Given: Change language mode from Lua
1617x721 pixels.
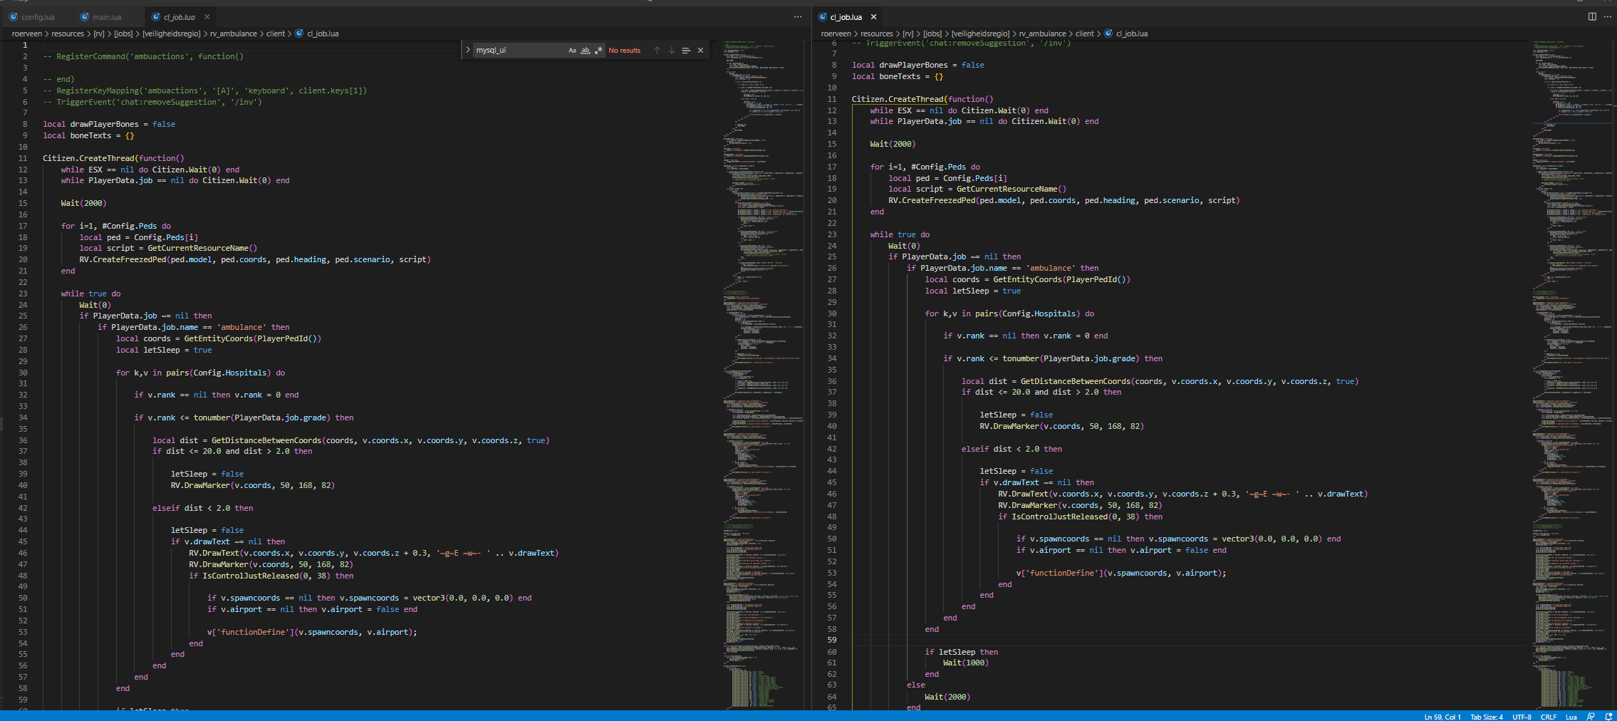Looking at the screenshot, I should 1571,717.
